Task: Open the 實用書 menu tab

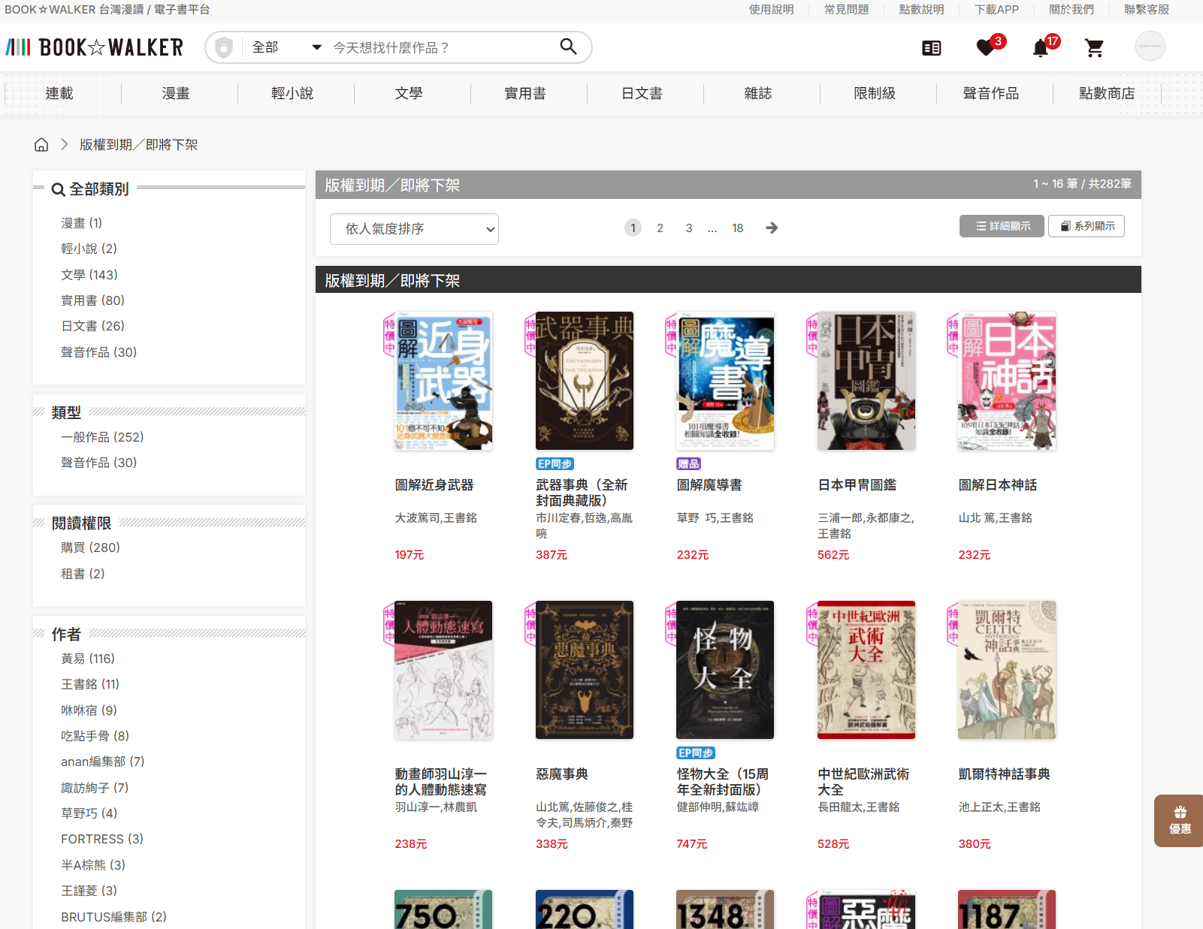Action: click(525, 93)
